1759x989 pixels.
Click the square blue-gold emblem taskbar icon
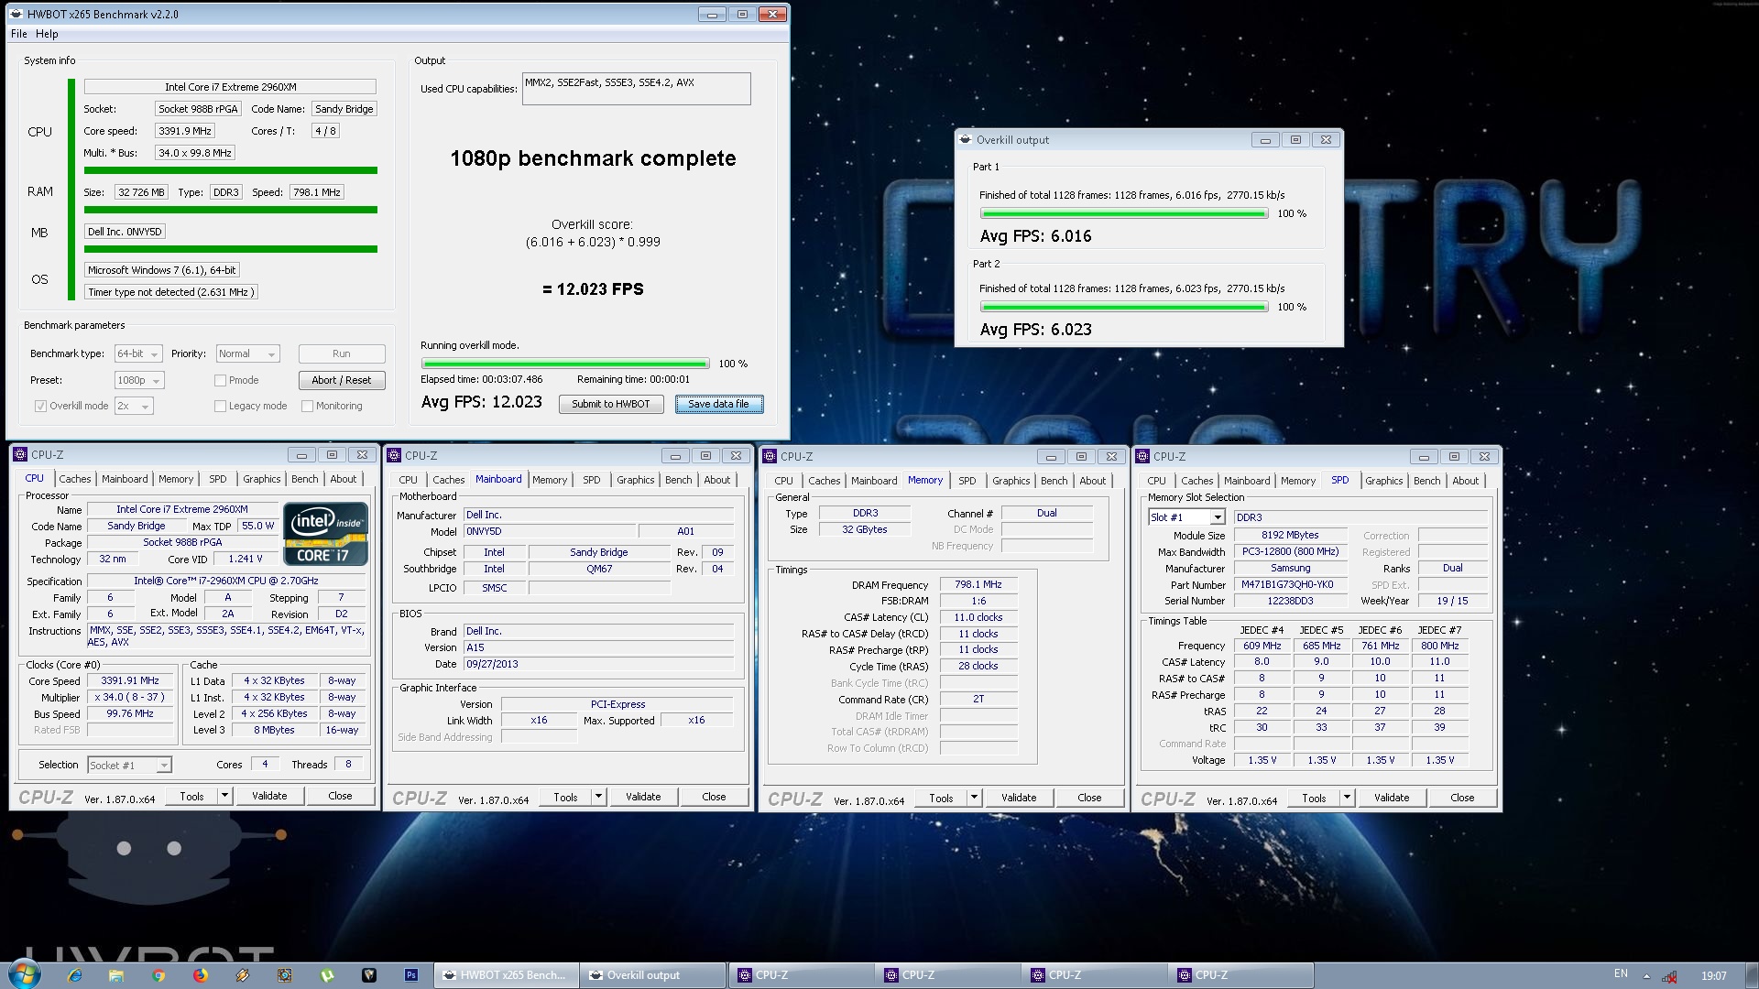pos(285,975)
